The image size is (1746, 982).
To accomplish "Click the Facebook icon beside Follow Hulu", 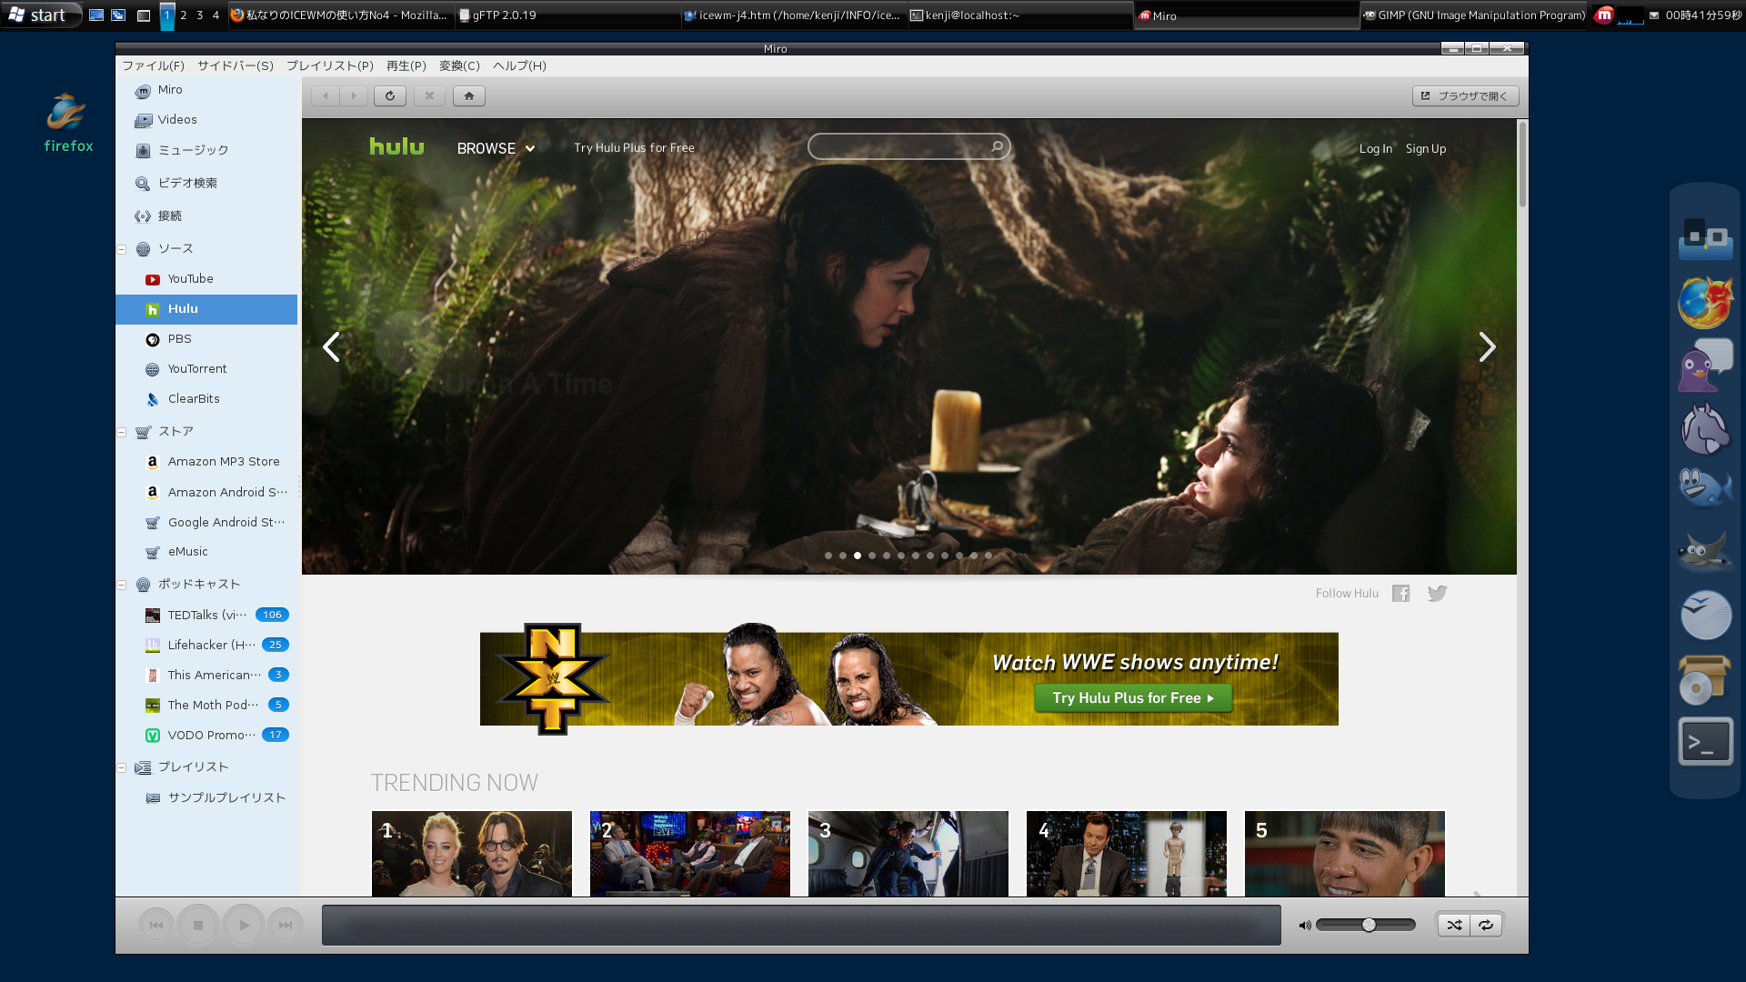I will [1400, 593].
